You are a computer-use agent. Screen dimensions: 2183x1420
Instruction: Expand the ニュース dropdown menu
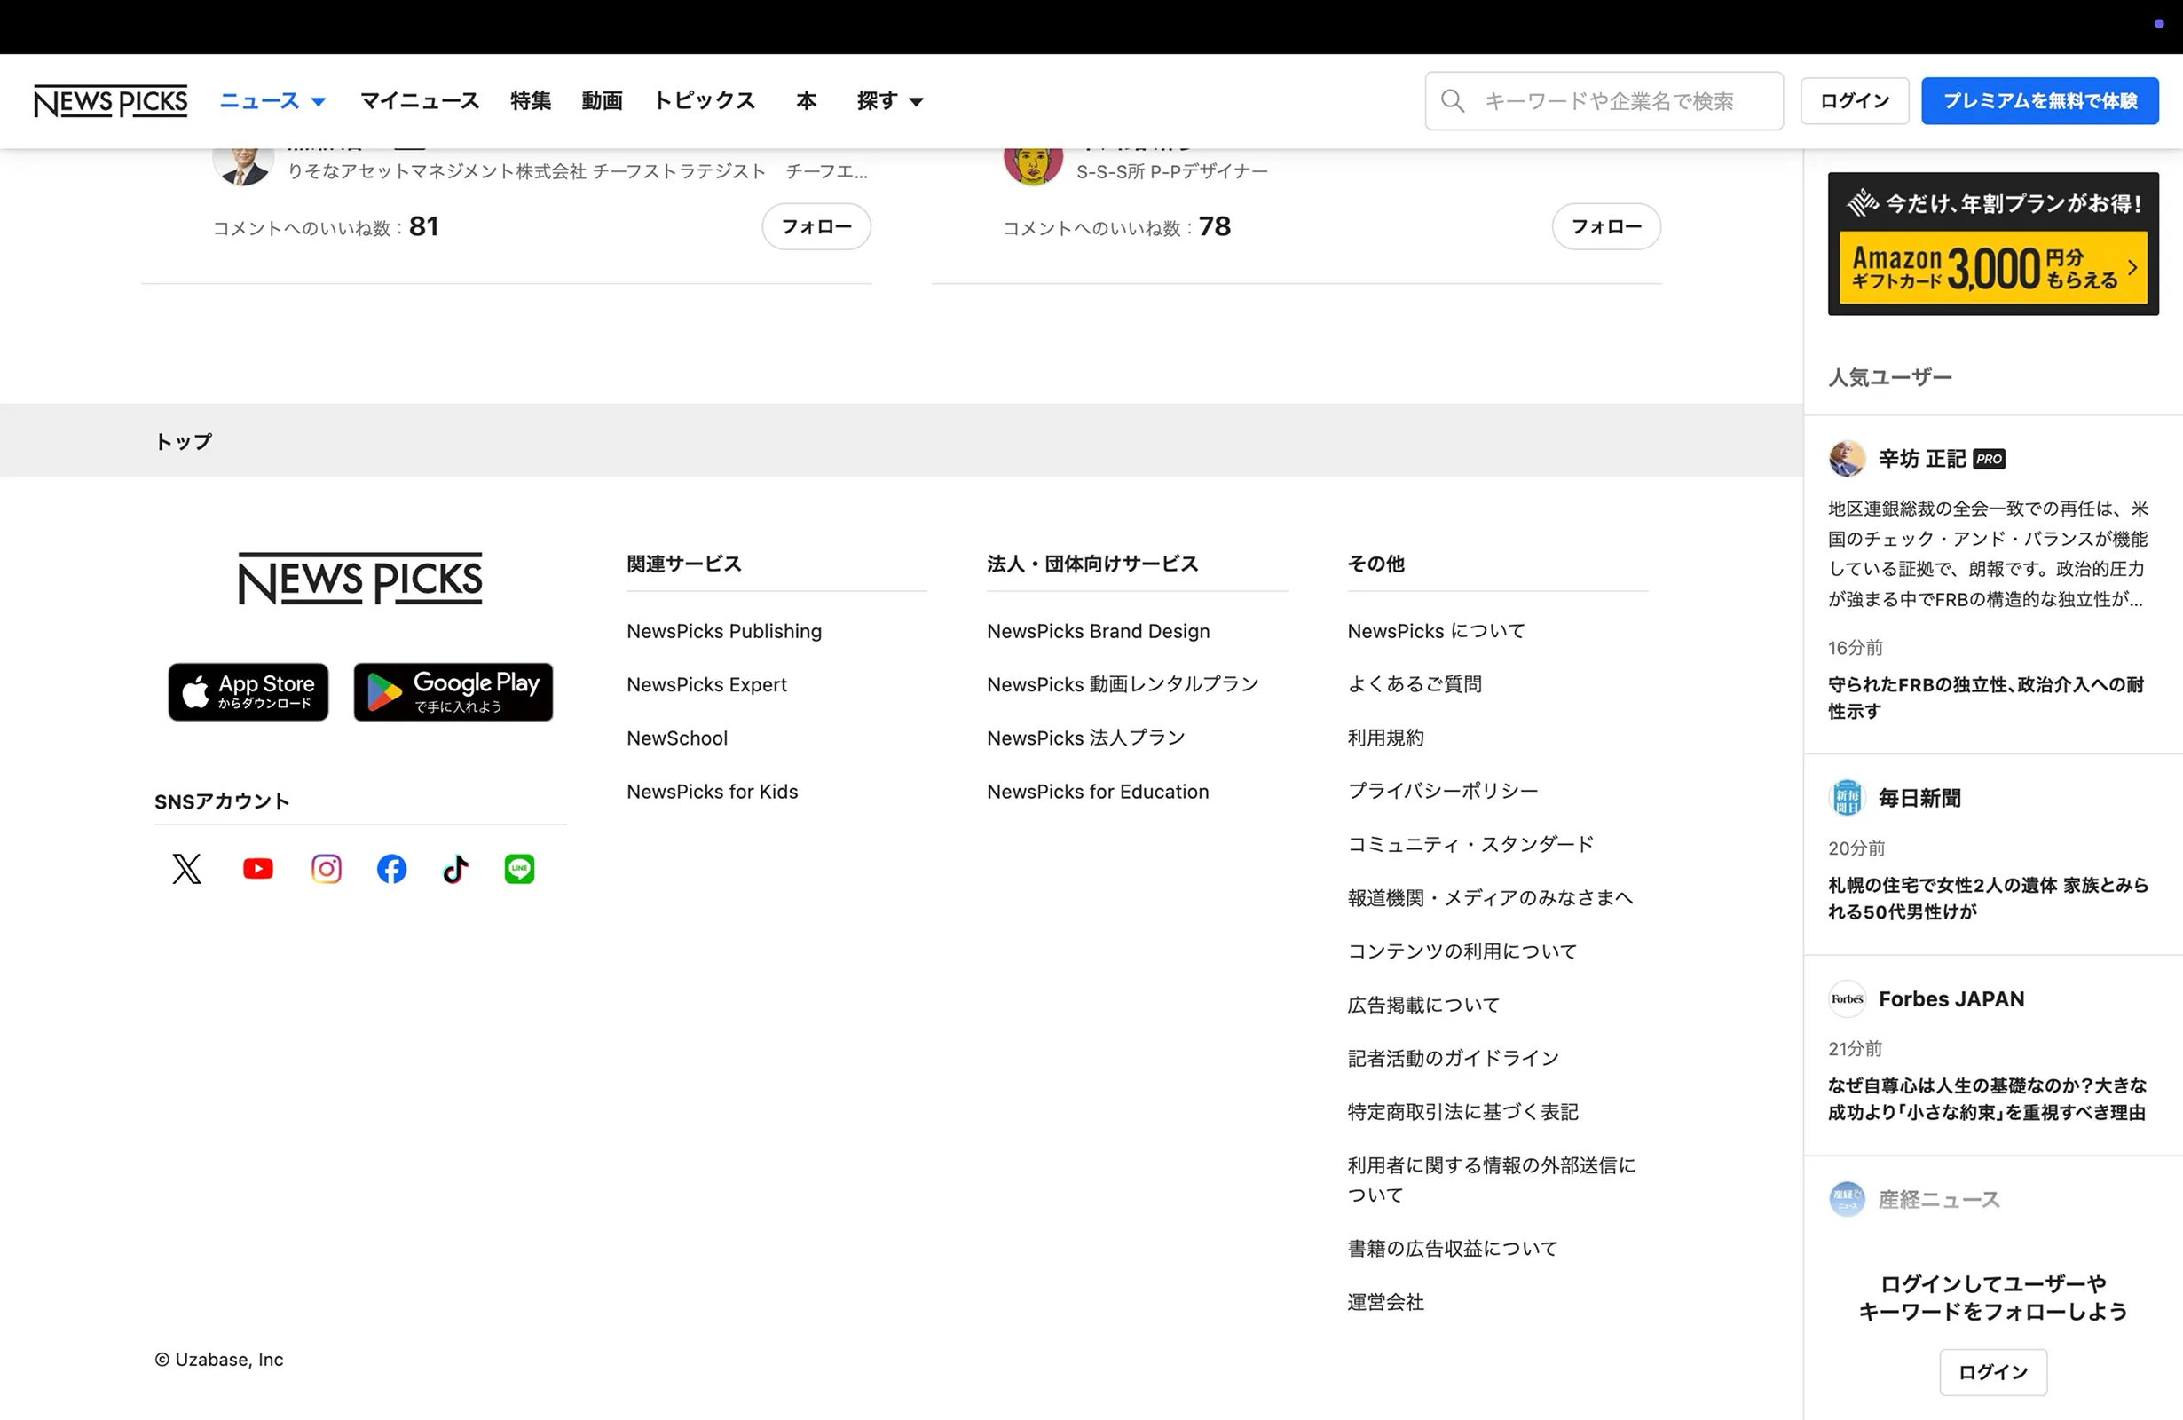point(272,101)
